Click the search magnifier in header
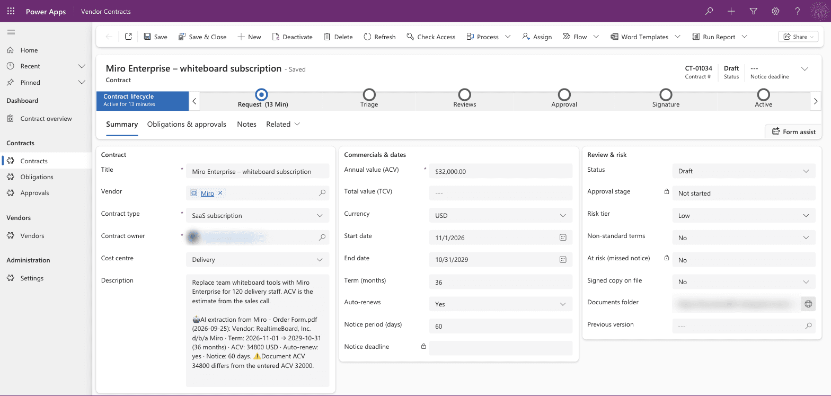The width and height of the screenshot is (831, 396). click(x=709, y=11)
